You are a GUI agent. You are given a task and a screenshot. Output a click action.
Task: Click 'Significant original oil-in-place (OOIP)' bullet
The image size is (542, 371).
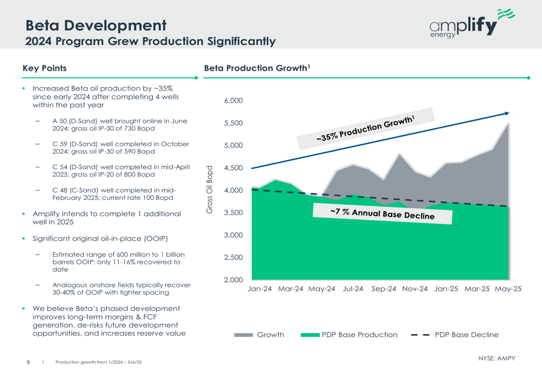[100, 239]
